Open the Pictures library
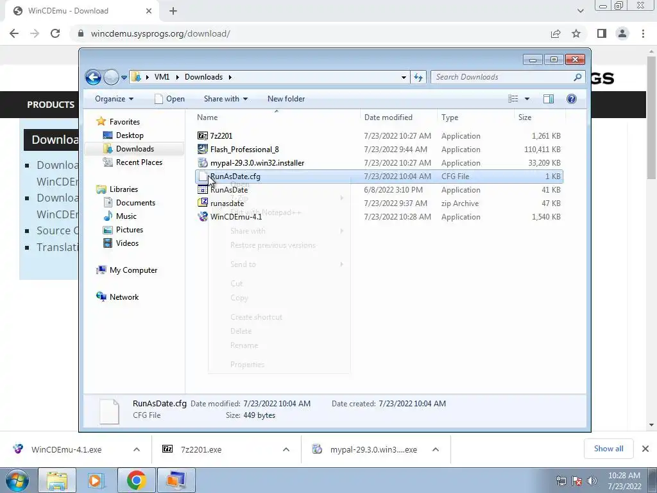The height and width of the screenshot is (493, 657). (x=129, y=230)
